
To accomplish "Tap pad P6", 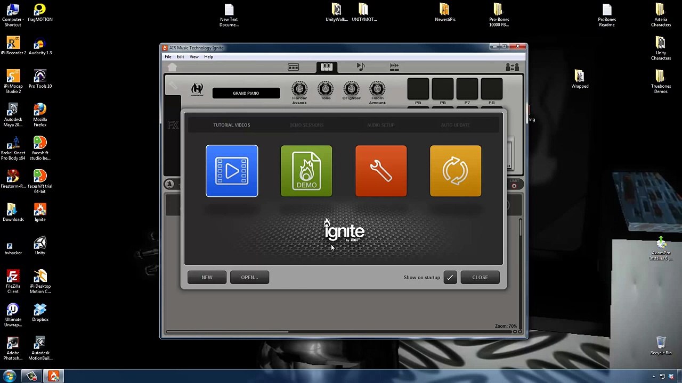I will point(443,89).
